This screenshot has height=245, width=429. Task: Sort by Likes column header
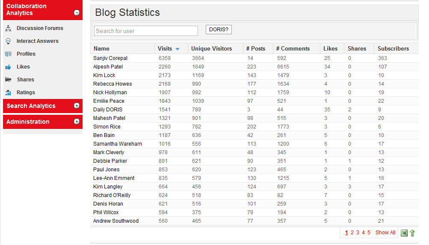pyautogui.click(x=330, y=48)
